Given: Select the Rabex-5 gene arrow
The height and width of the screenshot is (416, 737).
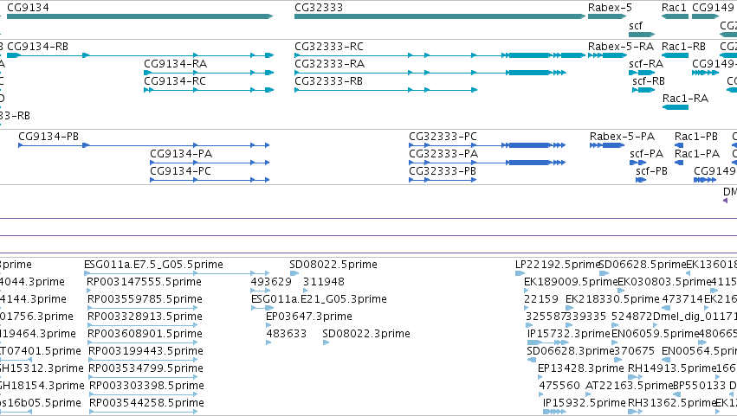Looking at the screenshot, I should click(607, 16).
